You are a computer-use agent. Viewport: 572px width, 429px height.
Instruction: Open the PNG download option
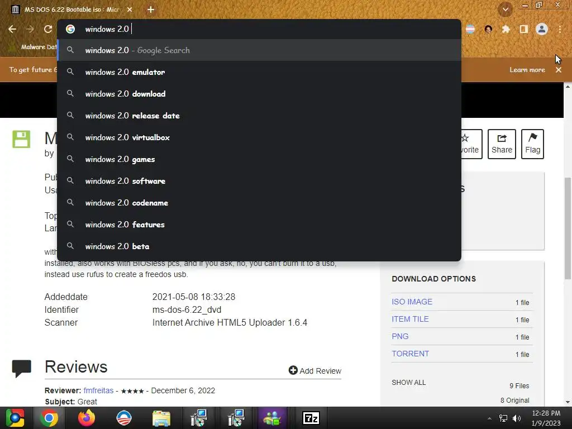click(400, 336)
